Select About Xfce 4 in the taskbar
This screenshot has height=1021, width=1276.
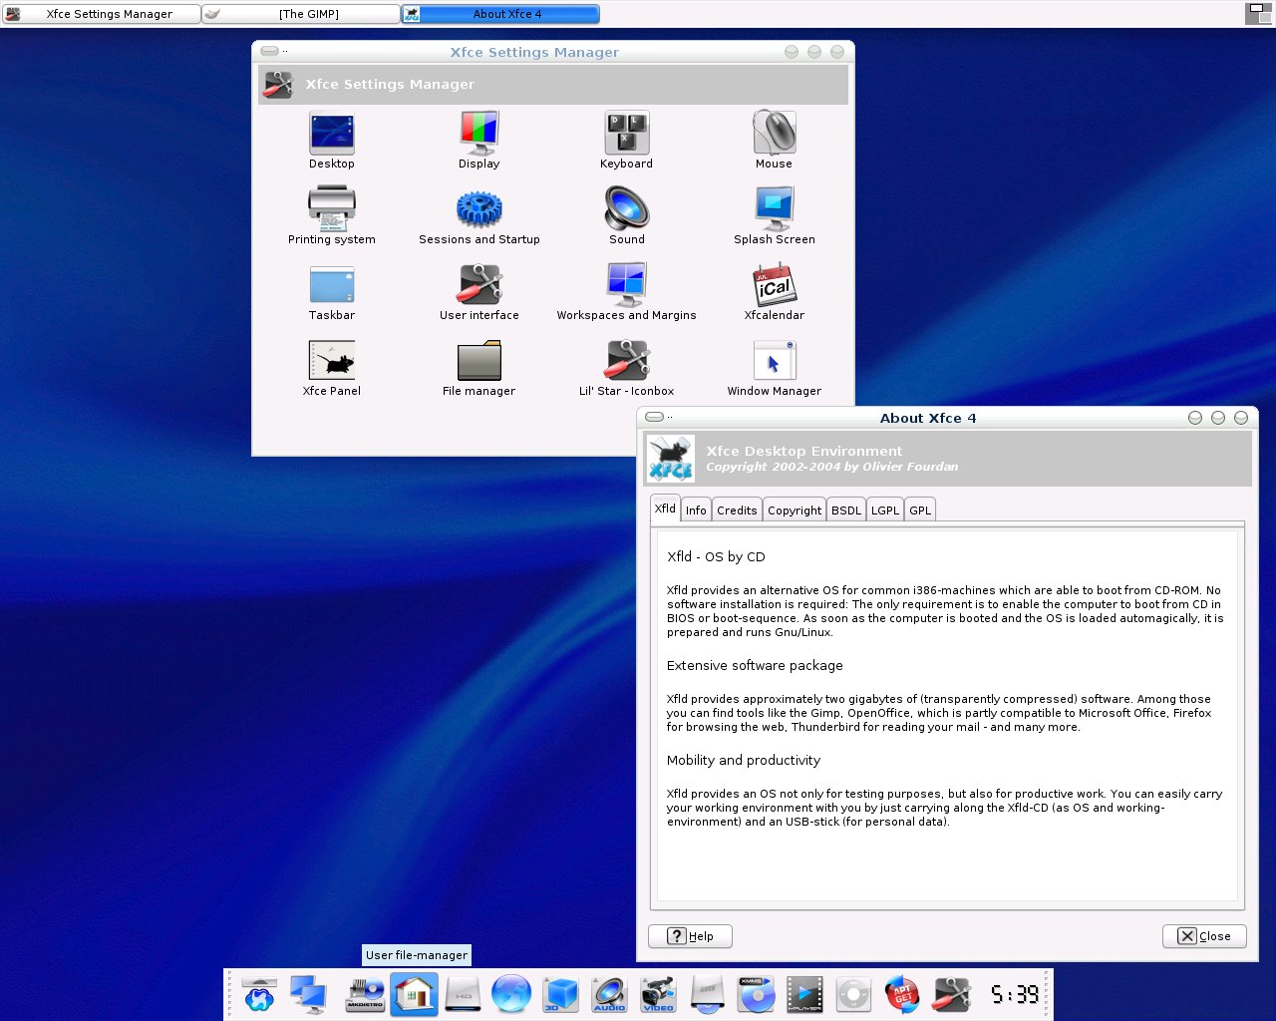(500, 14)
